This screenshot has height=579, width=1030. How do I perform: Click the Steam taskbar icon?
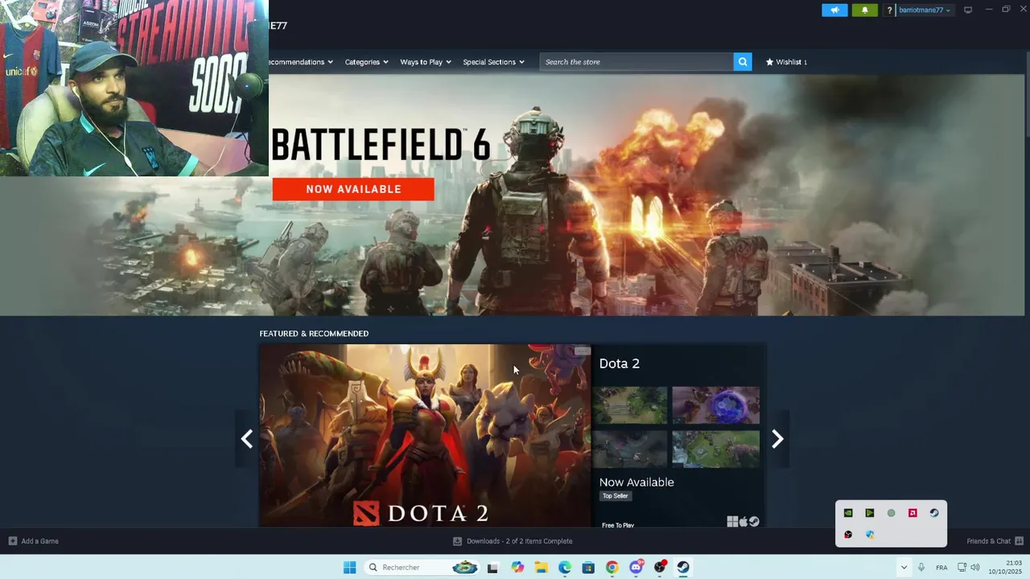click(683, 567)
